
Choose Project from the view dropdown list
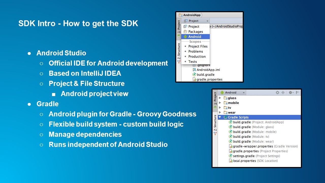[196, 26]
